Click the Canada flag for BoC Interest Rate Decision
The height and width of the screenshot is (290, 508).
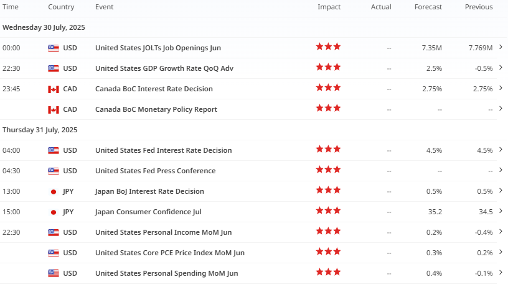click(54, 89)
